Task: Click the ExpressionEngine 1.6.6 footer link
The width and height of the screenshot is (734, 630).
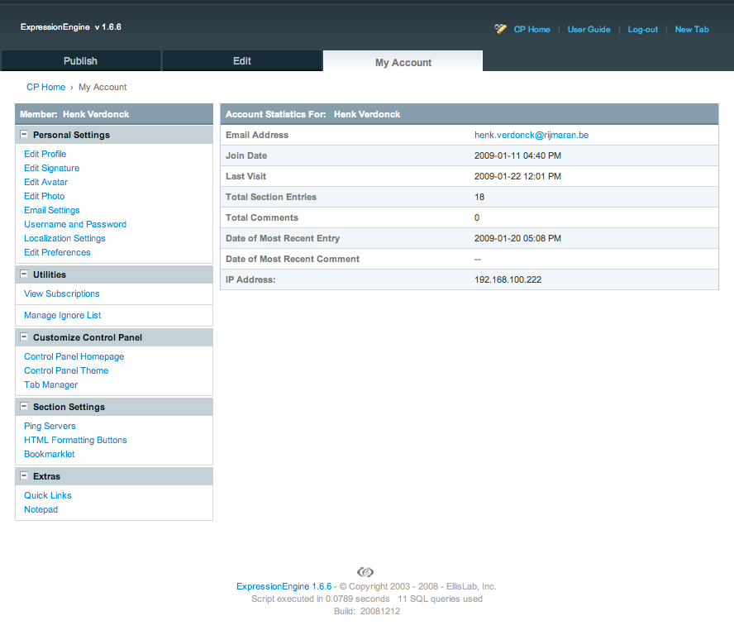Action: click(x=284, y=586)
